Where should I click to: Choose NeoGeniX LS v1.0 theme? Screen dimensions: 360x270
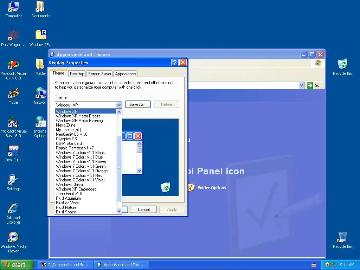tap(86, 134)
